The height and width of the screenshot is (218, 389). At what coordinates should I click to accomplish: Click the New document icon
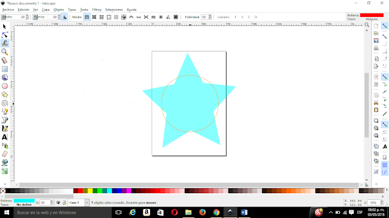click(376, 26)
